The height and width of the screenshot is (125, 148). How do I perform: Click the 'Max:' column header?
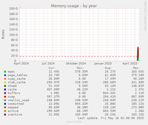(136, 68)
